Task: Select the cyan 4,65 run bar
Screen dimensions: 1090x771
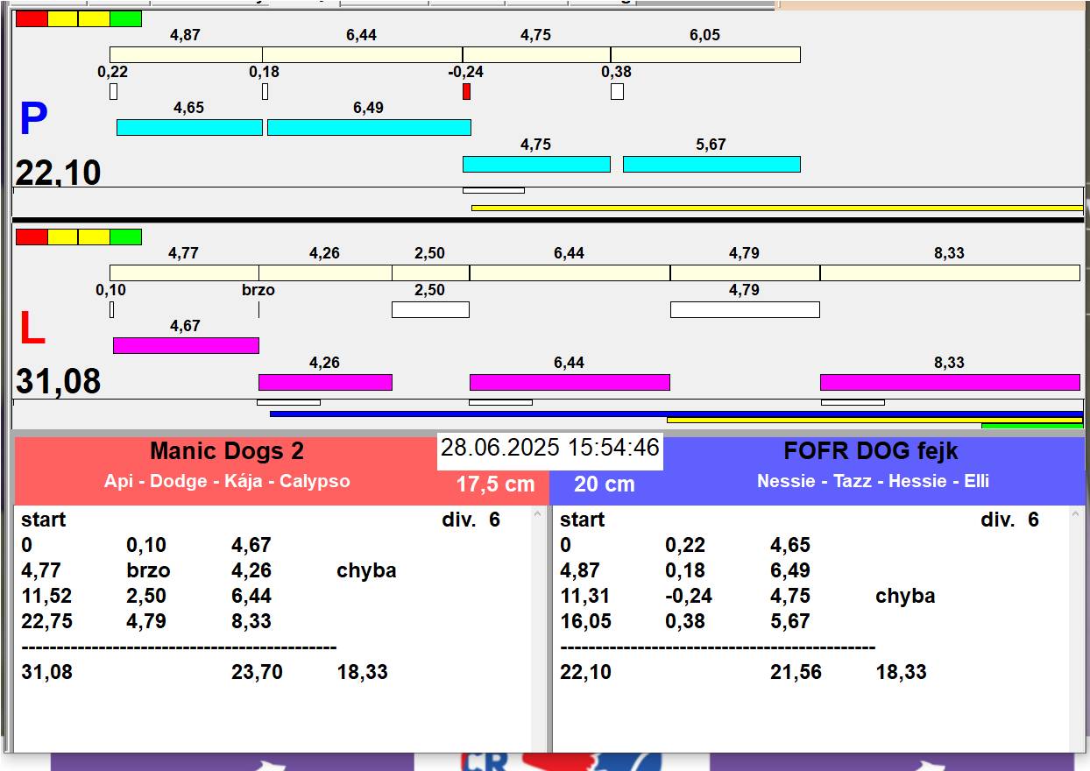Action: (189, 127)
